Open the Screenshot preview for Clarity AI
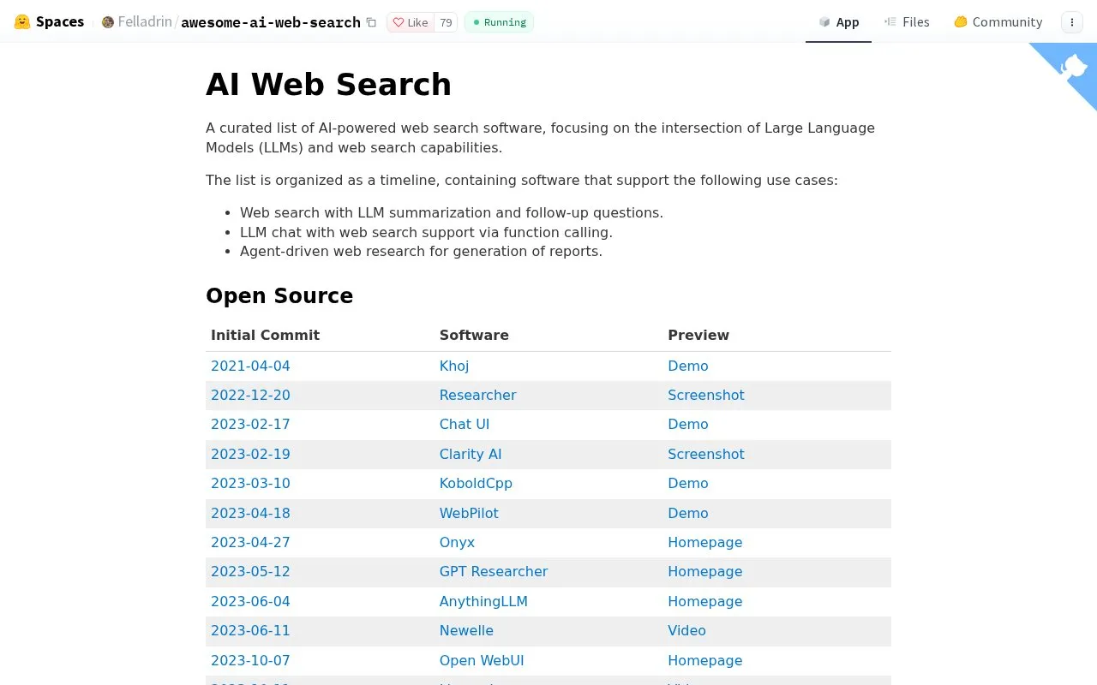1097x685 pixels. 706,454
